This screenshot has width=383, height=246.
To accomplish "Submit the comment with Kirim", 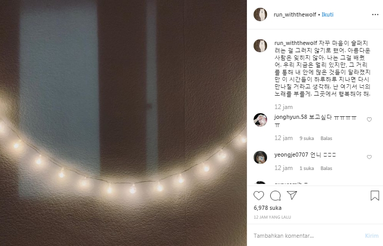I will point(372,236).
